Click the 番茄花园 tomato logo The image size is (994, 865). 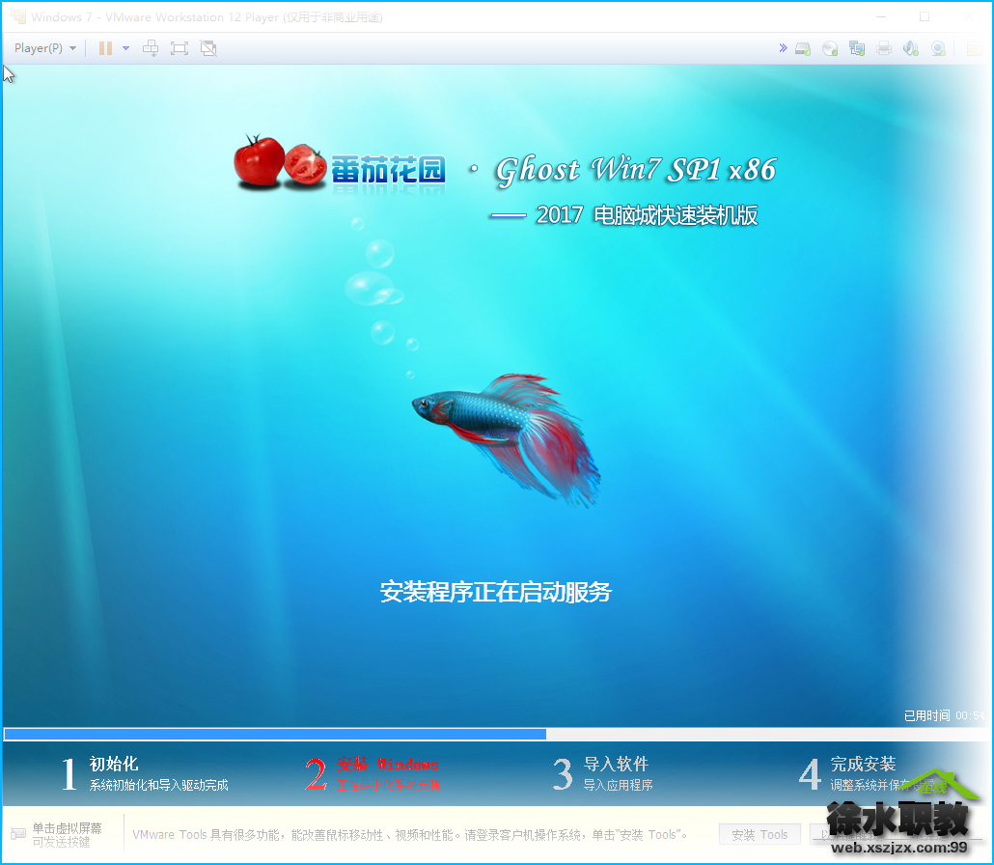340,162
